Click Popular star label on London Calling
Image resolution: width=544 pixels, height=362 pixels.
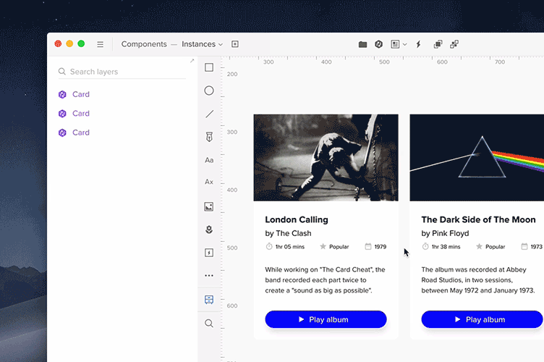[x=334, y=247]
